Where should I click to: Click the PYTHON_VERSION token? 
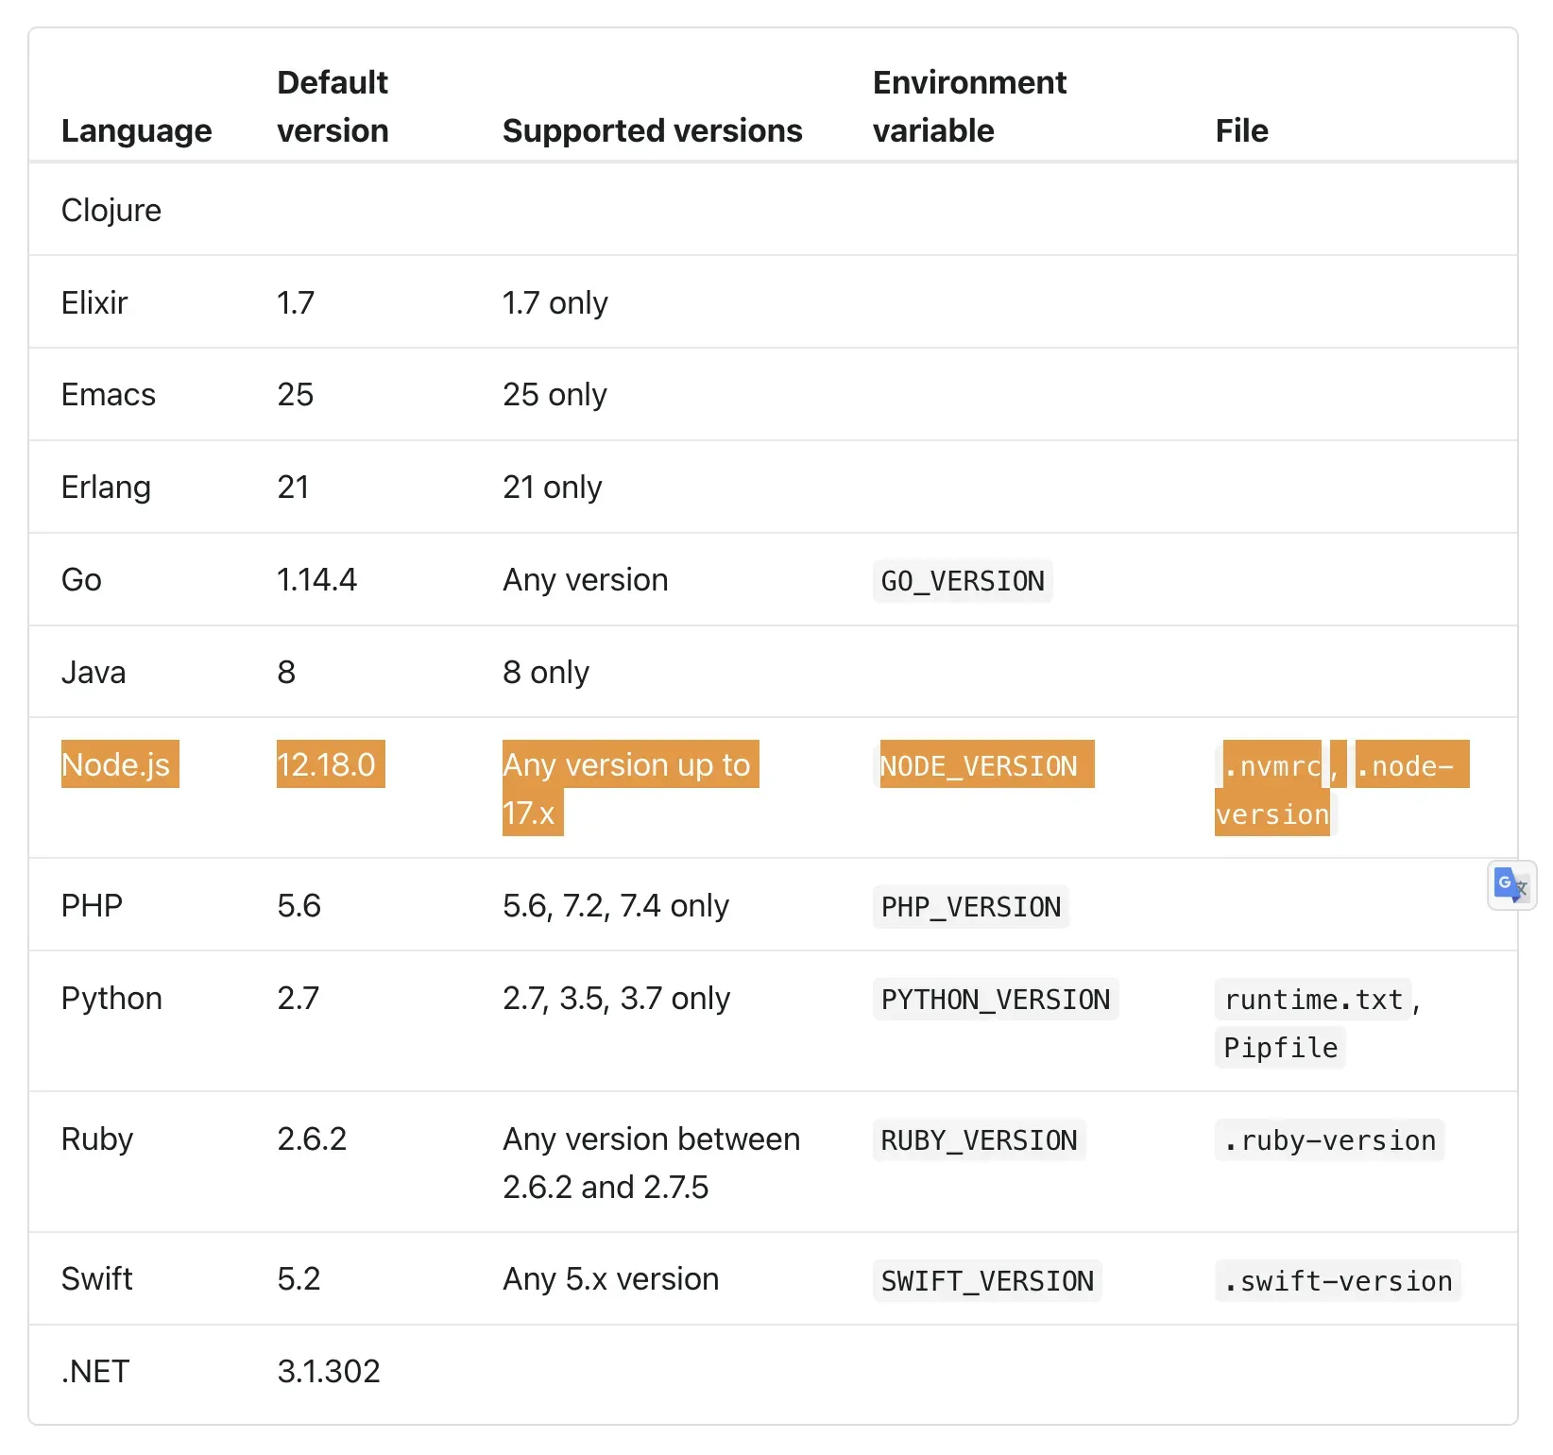coord(995,999)
